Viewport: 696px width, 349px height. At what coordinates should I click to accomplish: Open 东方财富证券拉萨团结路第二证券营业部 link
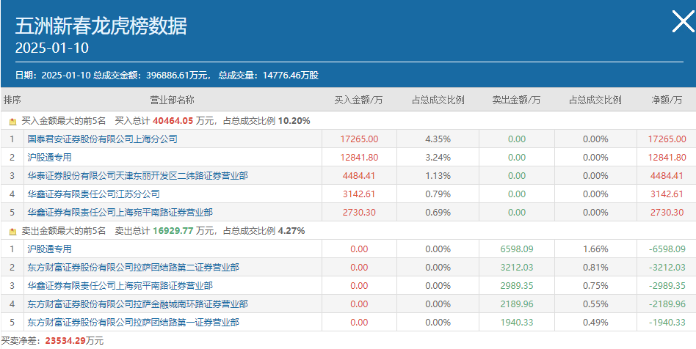click(x=133, y=268)
